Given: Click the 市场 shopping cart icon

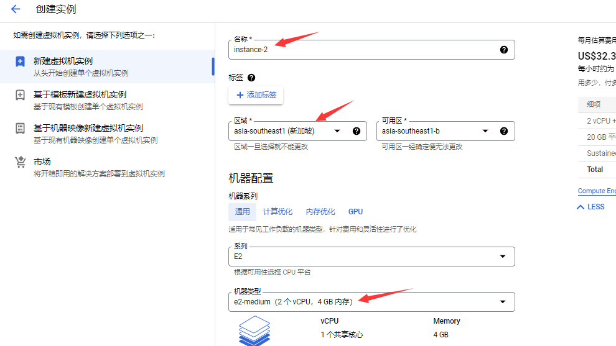Looking at the screenshot, I should (x=21, y=162).
